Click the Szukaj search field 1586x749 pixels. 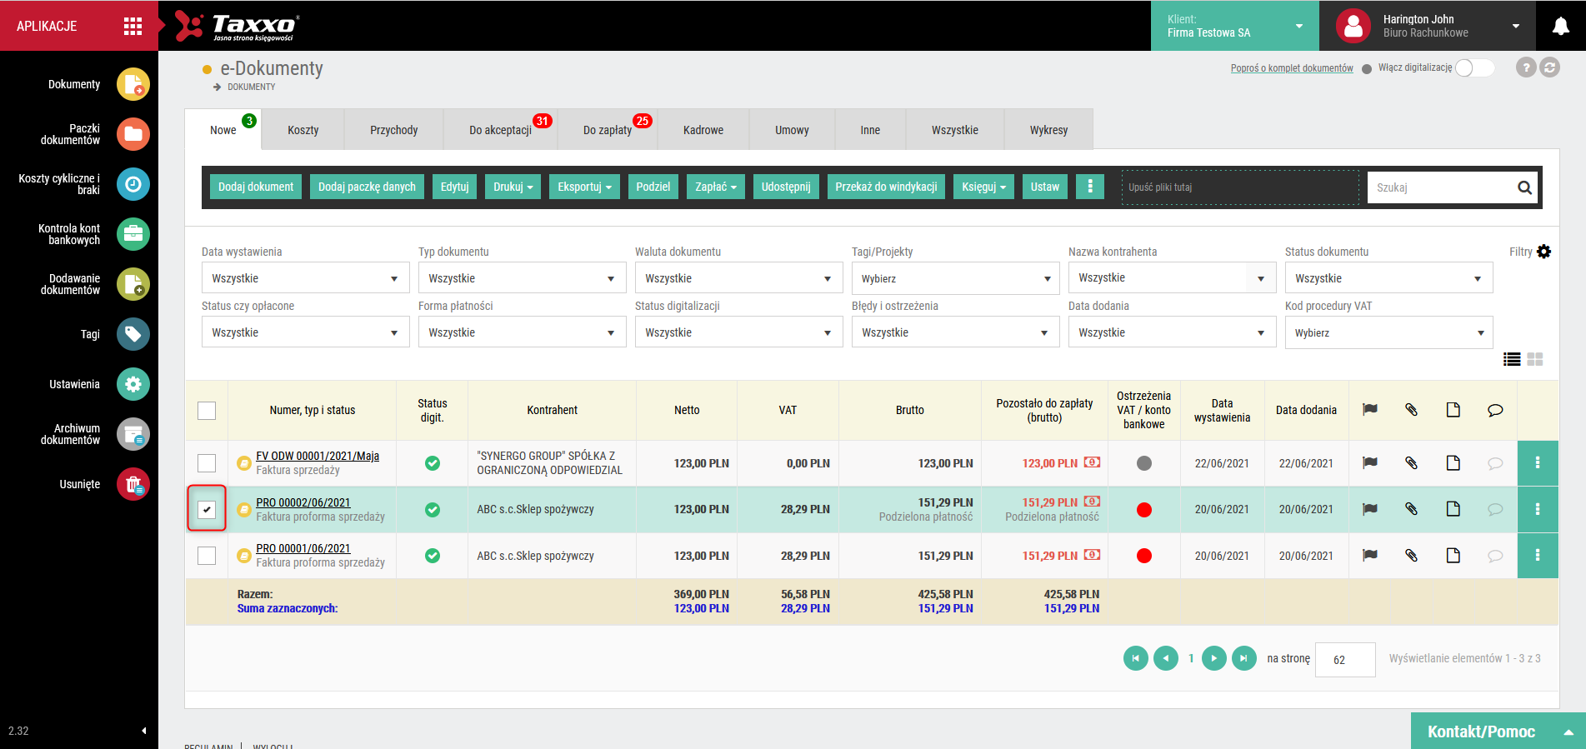[x=1442, y=187]
